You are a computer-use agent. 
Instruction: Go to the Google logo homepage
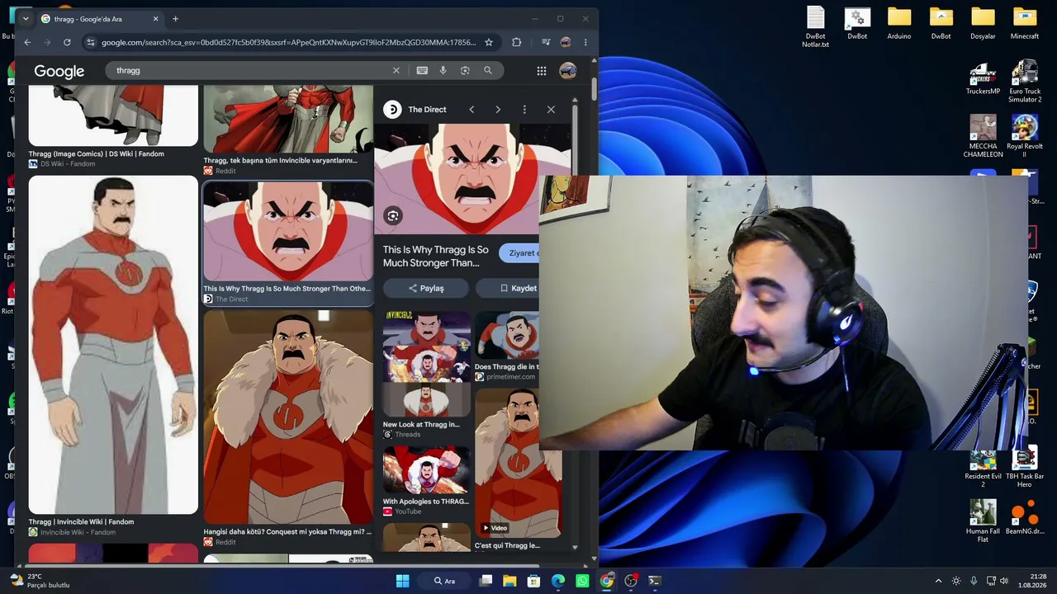59,71
